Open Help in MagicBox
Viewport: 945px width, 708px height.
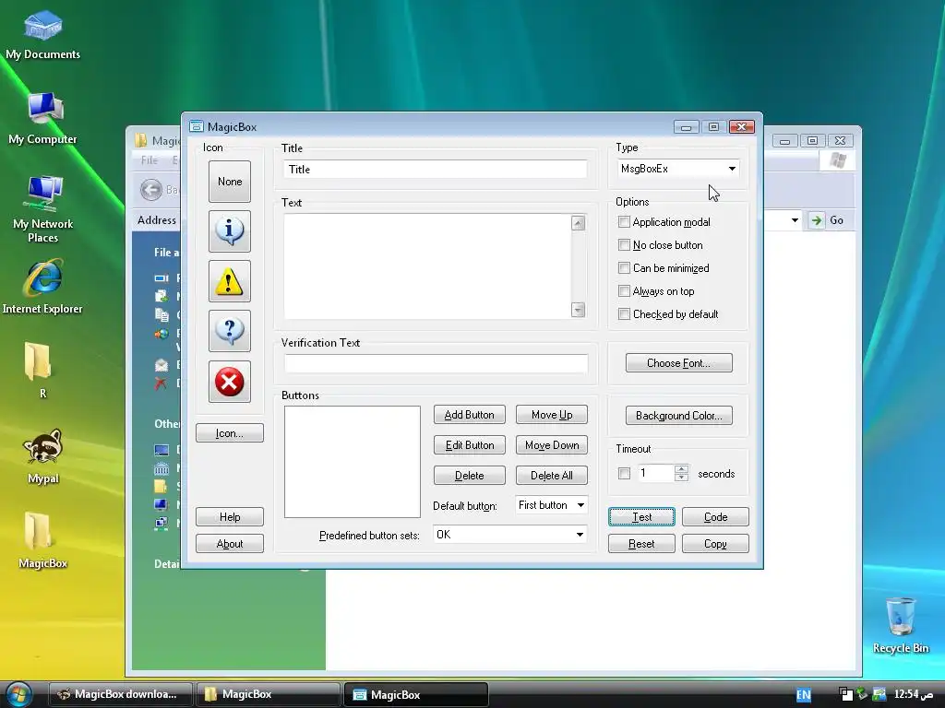tap(230, 516)
